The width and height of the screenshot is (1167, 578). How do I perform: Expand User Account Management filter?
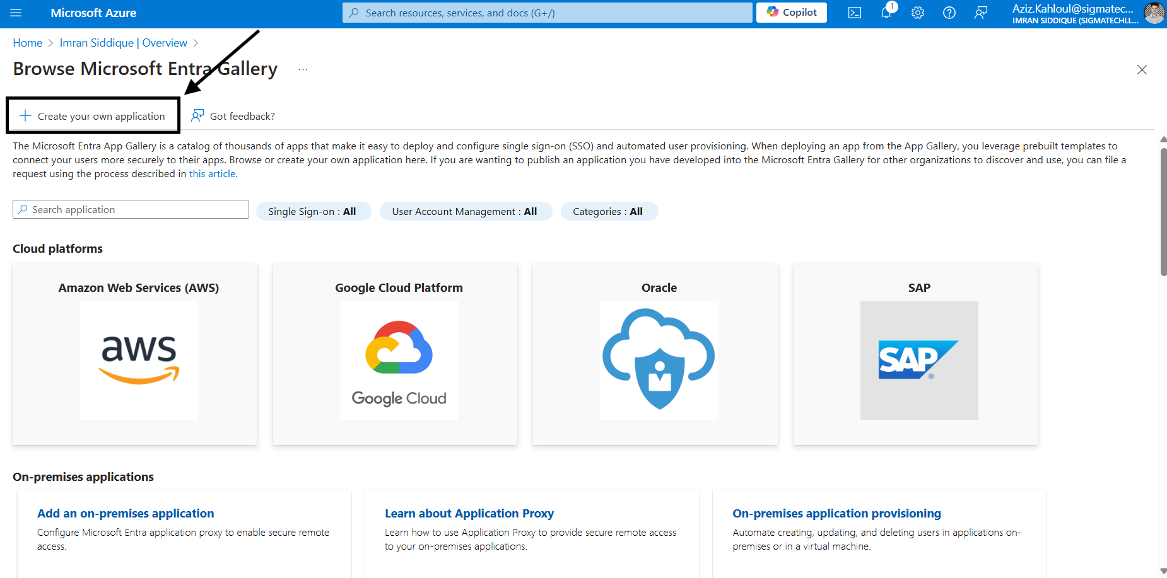[465, 211]
